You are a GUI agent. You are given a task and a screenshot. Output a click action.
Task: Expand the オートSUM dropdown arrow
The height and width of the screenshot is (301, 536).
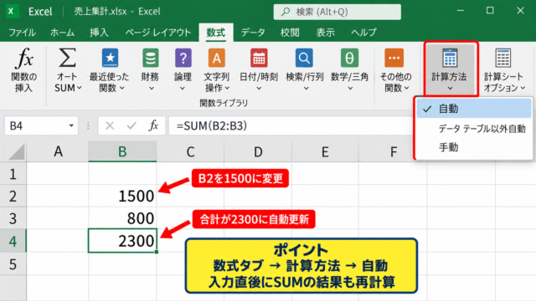[80, 88]
